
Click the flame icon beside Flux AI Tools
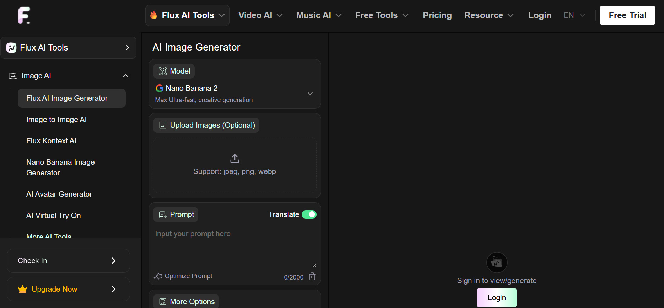(153, 15)
